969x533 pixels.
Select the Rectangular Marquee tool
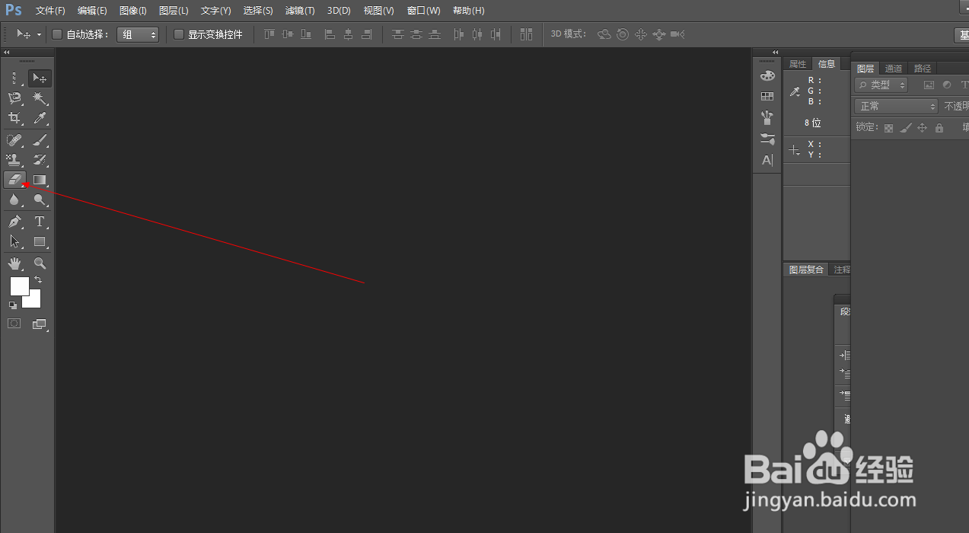point(14,78)
